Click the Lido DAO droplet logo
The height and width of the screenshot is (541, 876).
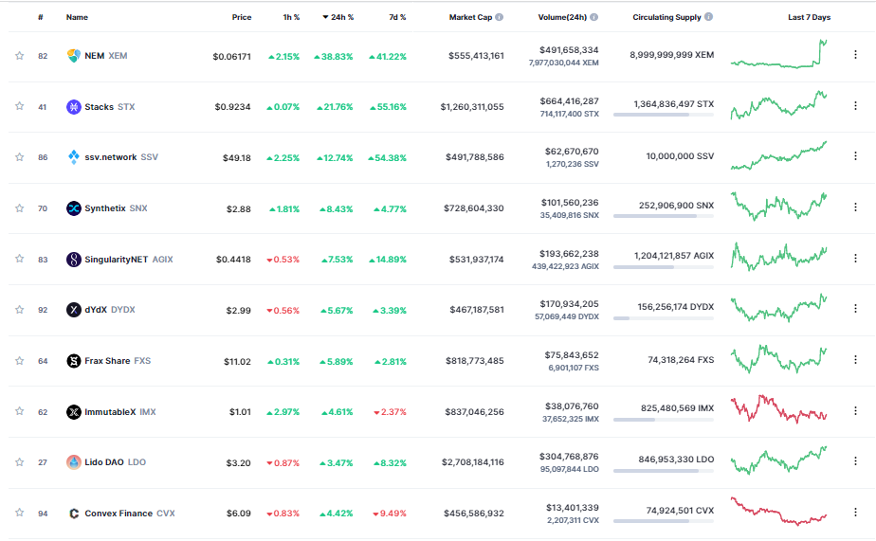tap(74, 462)
